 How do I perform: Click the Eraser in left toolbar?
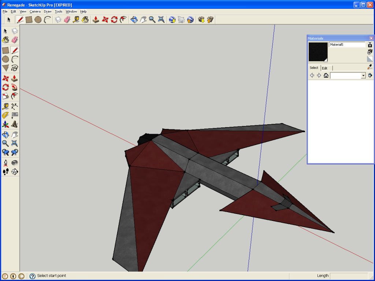(15, 40)
